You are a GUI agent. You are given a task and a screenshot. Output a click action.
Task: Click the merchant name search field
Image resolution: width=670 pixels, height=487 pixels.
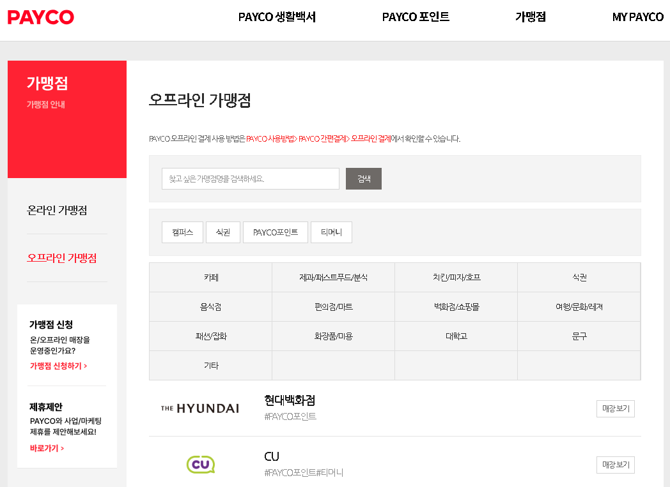click(x=251, y=179)
